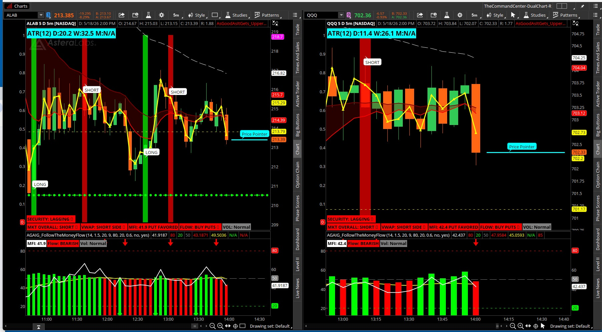
Task: Open Option Chain tab beside ALAB
Action: (x=297, y=175)
